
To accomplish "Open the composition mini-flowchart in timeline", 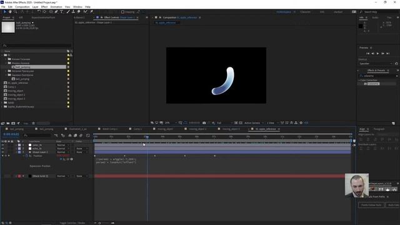I will 56,135.
